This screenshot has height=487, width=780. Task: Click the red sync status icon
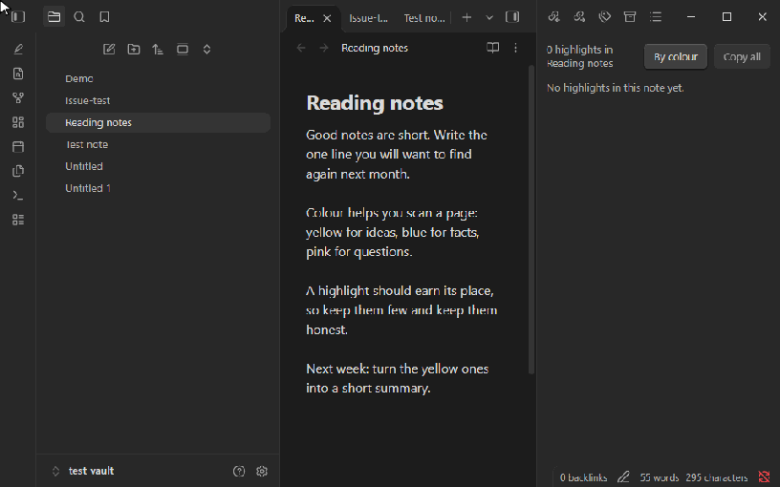(x=764, y=477)
